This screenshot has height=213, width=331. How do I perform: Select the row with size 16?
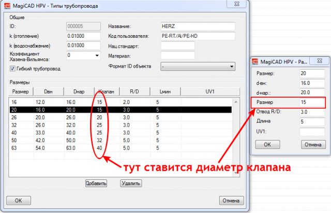tap(121, 102)
